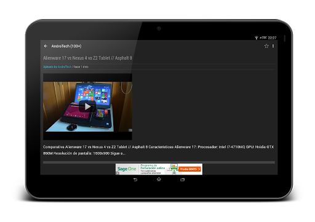Open the recent apps navigation icon

(182, 180)
